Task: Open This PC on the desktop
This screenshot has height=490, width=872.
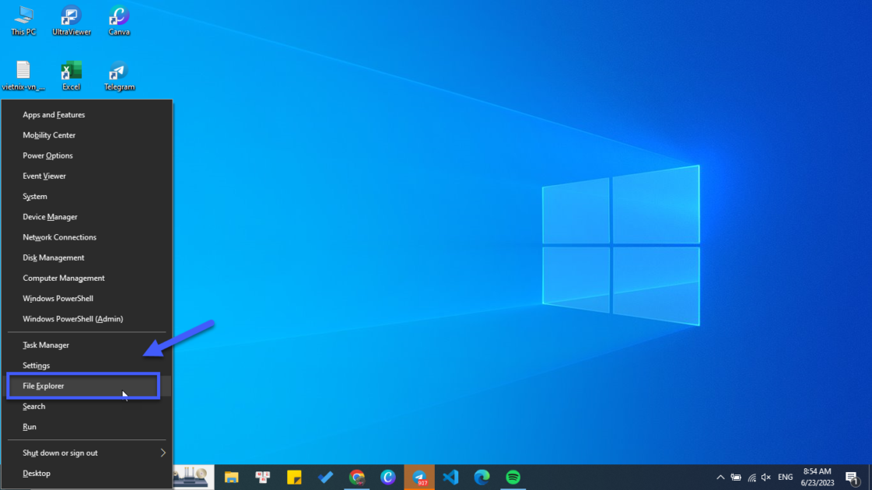Action: tap(23, 19)
